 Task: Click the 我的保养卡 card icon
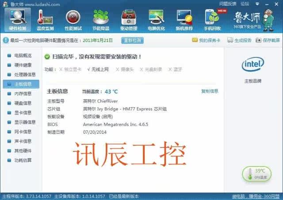(195, 40)
